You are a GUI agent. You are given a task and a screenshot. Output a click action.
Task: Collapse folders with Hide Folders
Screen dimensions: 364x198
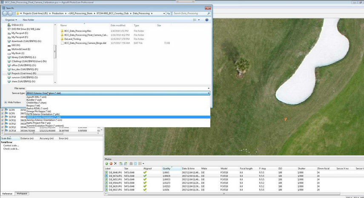[x=12, y=102]
